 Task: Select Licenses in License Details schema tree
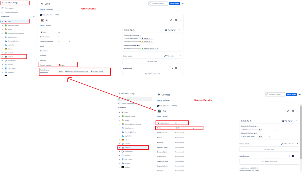click(x=127, y=148)
